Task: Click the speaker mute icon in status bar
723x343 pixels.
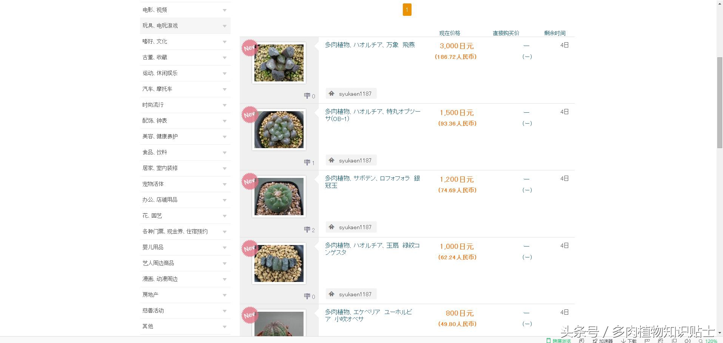Action: [688, 341]
